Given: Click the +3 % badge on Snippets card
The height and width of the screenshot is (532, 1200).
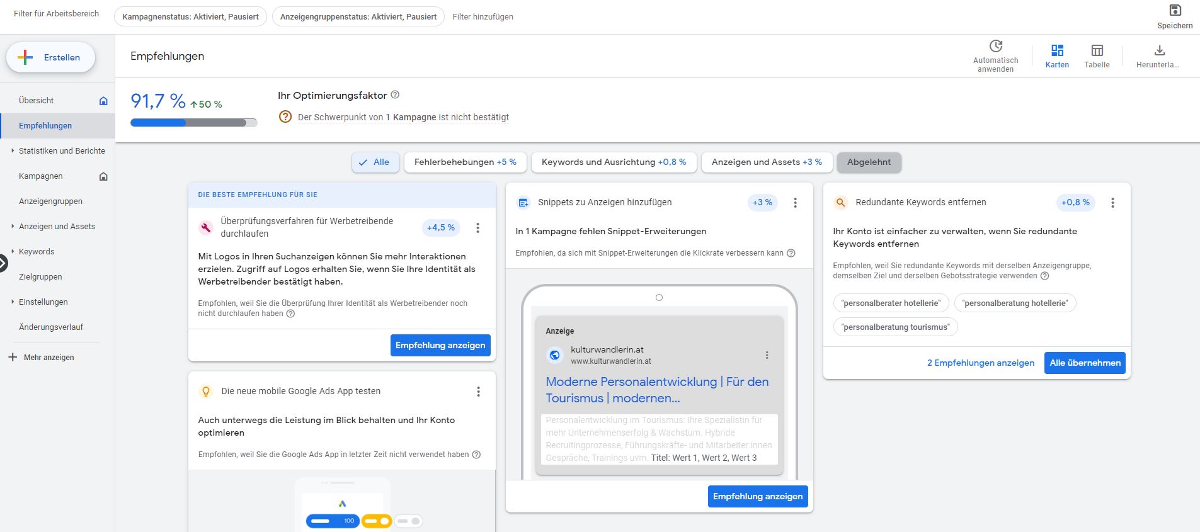Looking at the screenshot, I should pyautogui.click(x=762, y=202).
